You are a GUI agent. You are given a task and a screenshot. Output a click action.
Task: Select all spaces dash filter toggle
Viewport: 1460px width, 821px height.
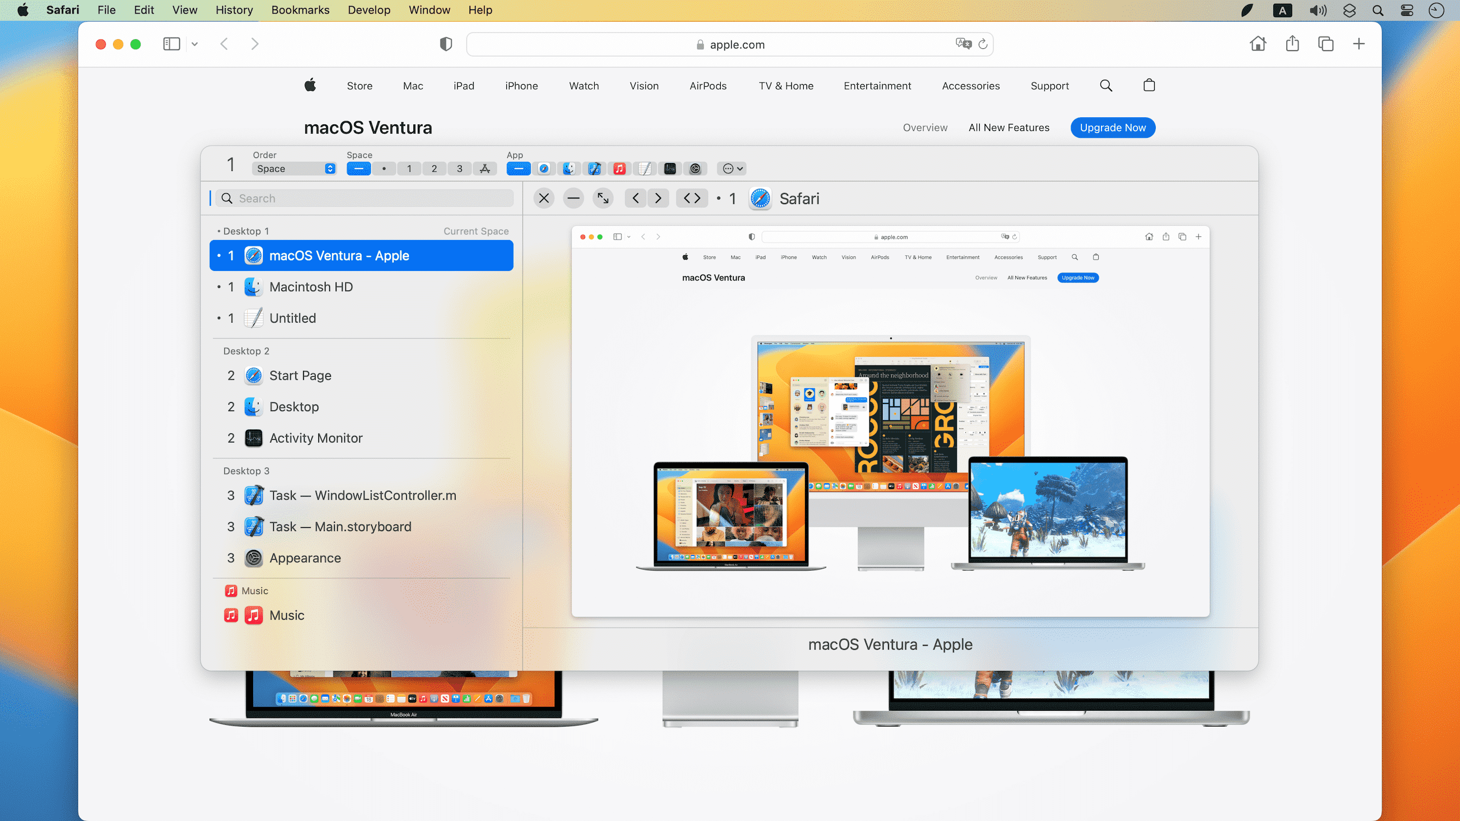coord(359,168)
